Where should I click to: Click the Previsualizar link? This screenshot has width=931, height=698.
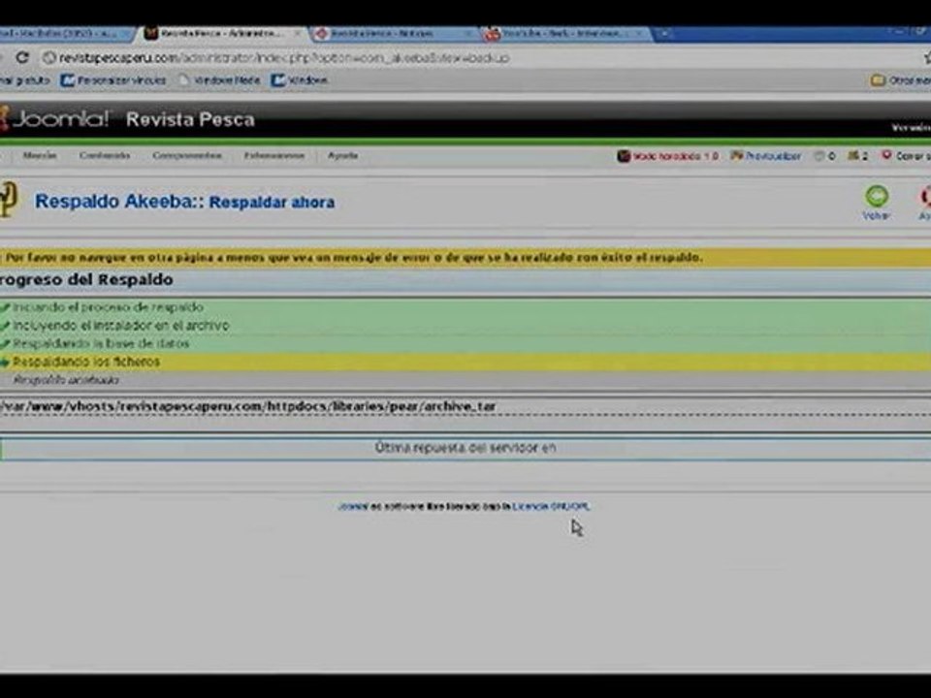[x=773, y=156]
